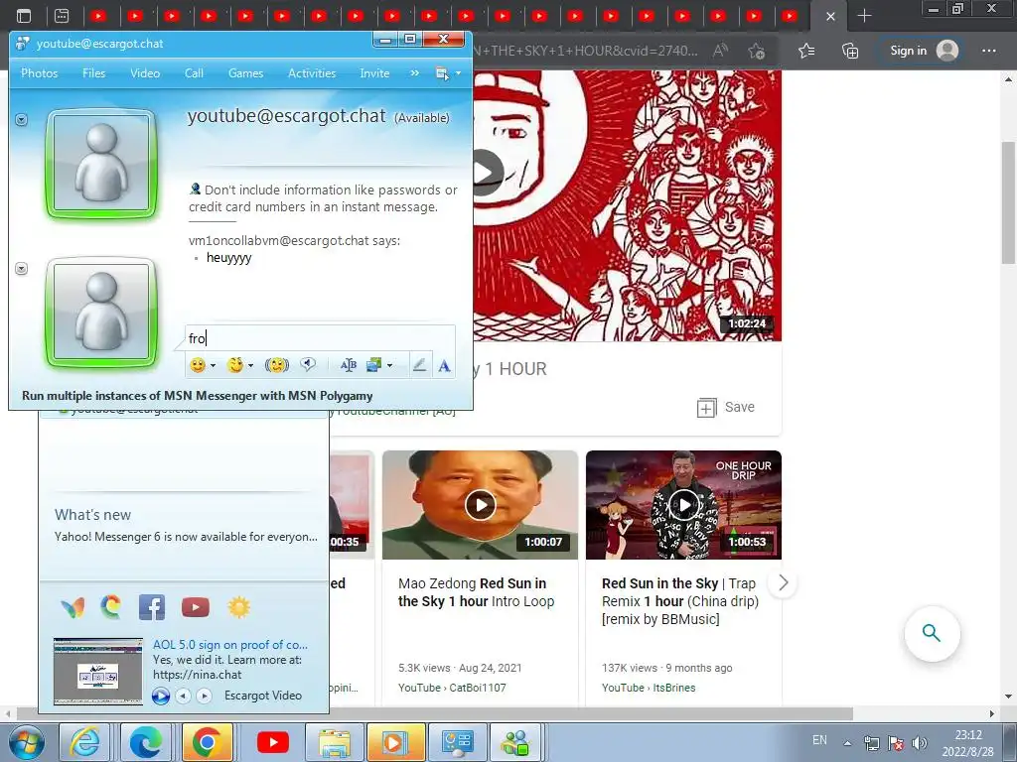Click the floating search magnifier button
1017x762 pixels.
pyautogui.click(x=932, y=633)
